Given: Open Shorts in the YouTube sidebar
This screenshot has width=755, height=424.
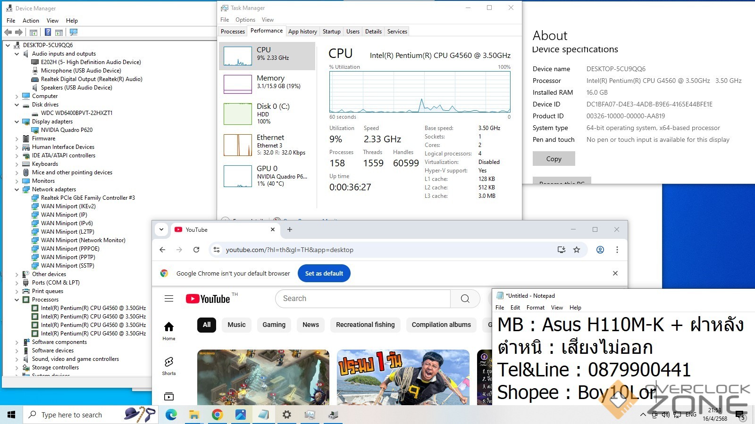Looking at the screenshot, I should coord(169,366).
